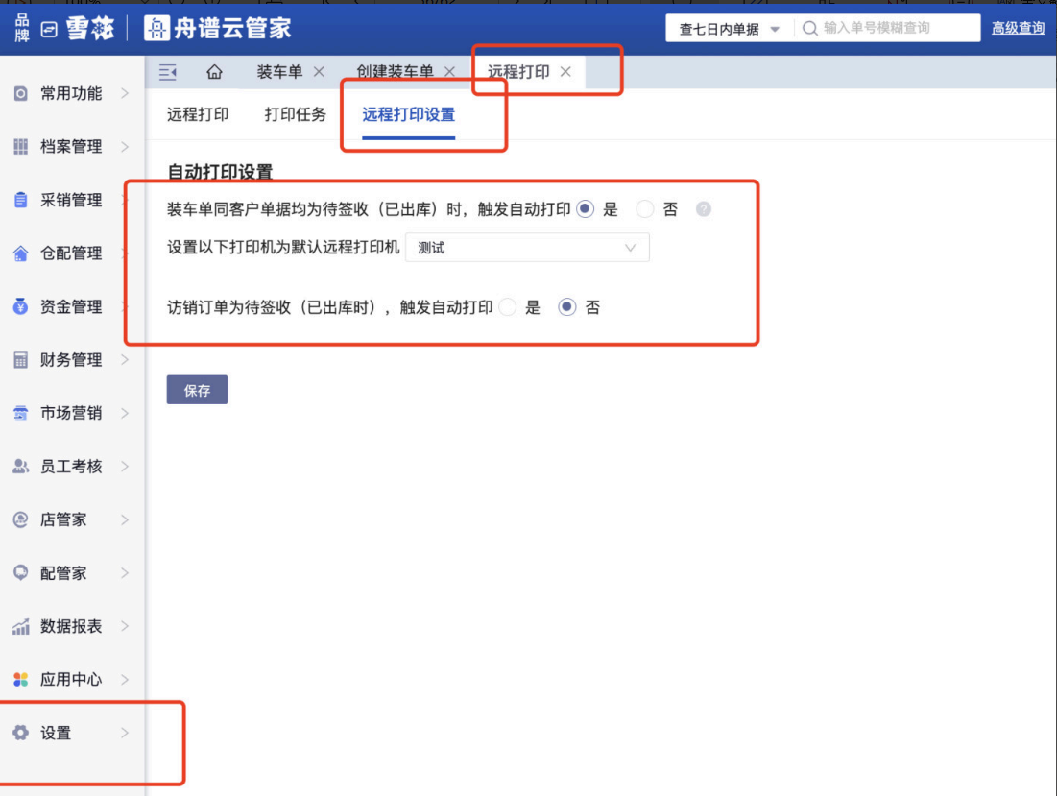Close the 创建装车单 tab
The height and width of the screenshot is (796, 1057).
tap(449, 72)
